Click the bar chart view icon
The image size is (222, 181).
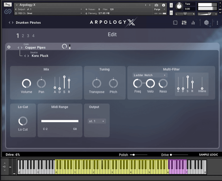click(193, 23)
